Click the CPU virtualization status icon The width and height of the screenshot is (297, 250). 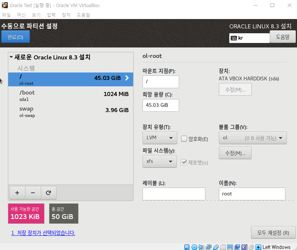click(244, 247)
